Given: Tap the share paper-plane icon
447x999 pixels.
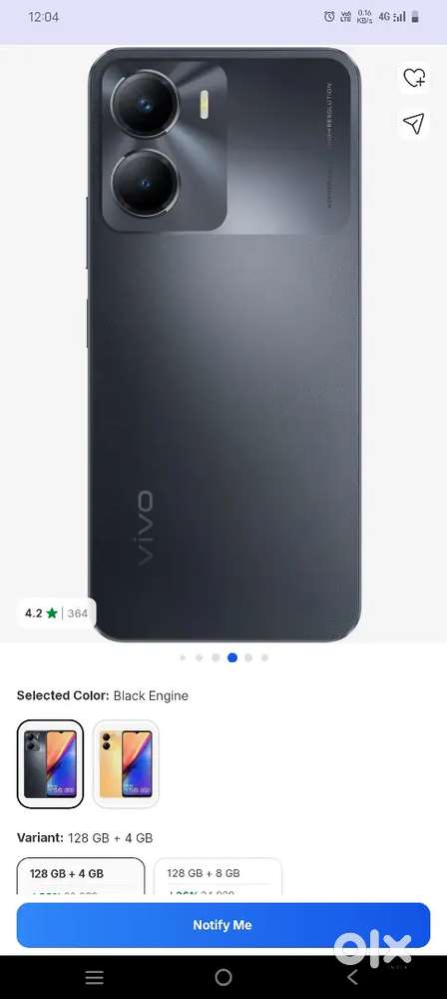Looking at the screenshot, I should [414, 124].
